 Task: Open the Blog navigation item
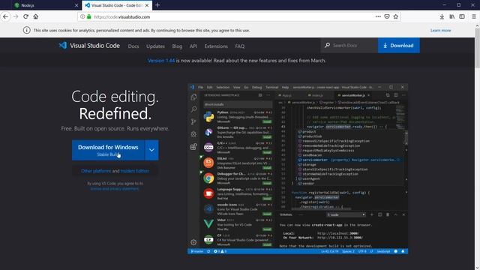coord(177,46)
